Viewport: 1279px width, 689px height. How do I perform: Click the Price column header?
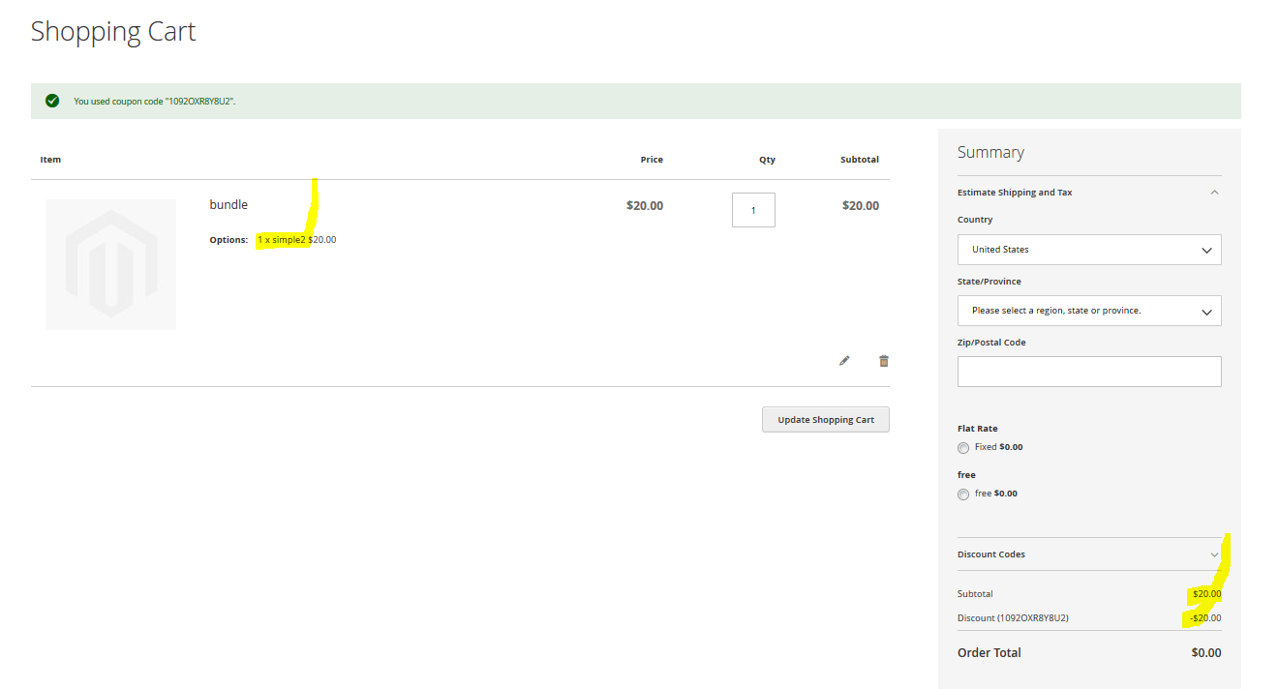(652, 160)
